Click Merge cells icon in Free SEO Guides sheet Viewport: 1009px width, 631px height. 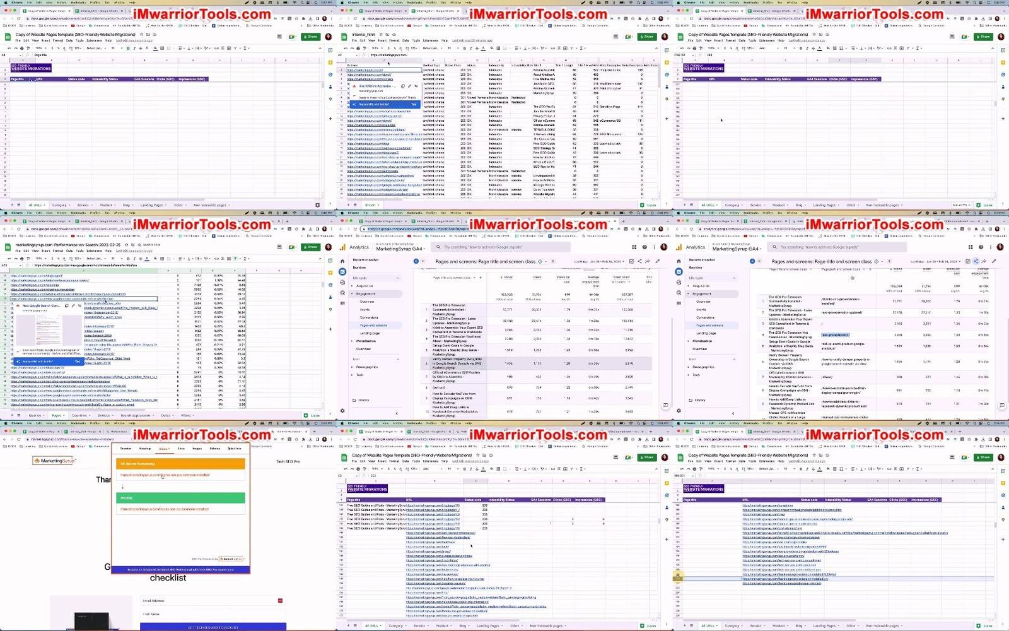click(x=504, y=469)
